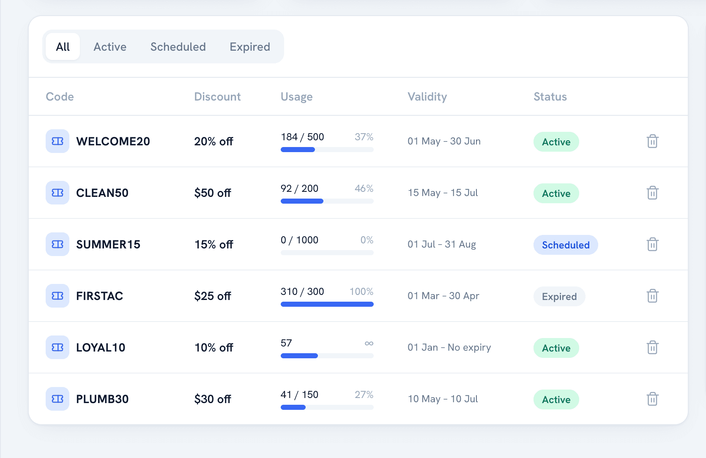Click the ticket icon beside PLUMB30

(57, 399)
